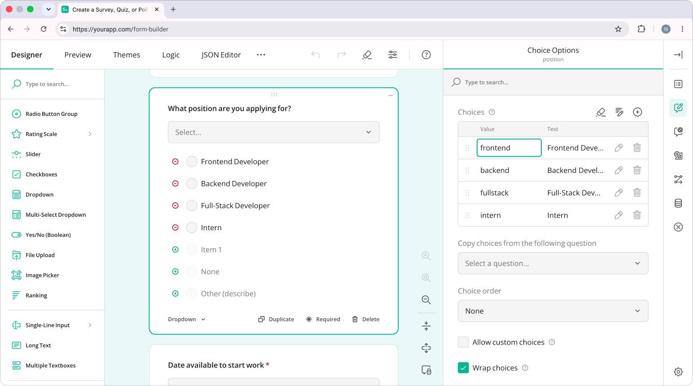
Task: Select the Backend Developer radio circle
Action: click(192, 184)
